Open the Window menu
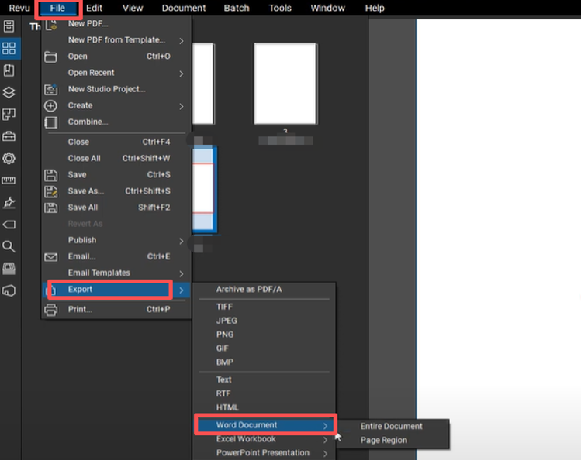This screenshot has width=581, height=460. [x=327, y=9]
